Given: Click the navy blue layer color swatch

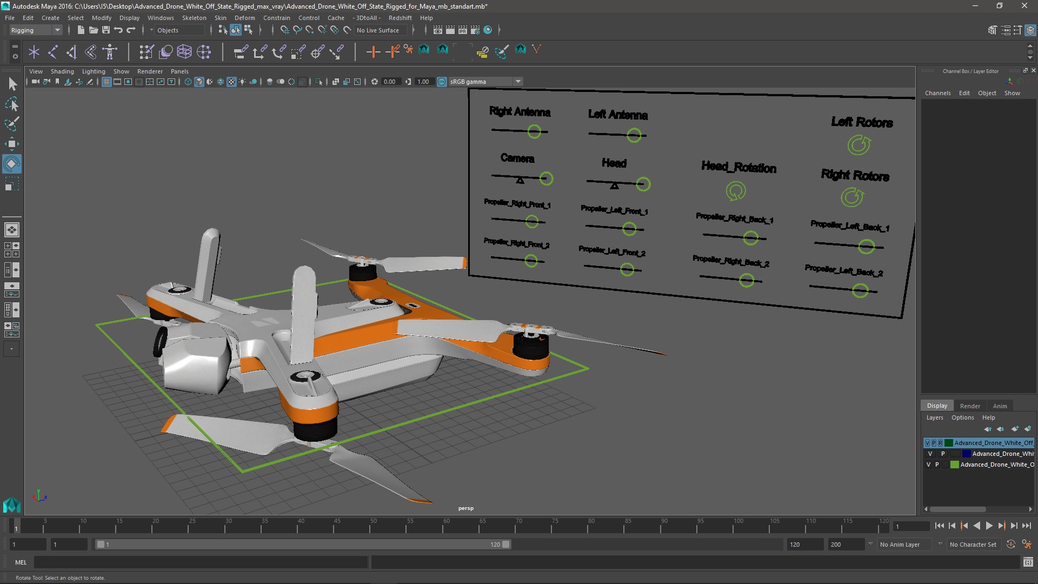Looking at the screenshot, I should [x=966, y=454].
